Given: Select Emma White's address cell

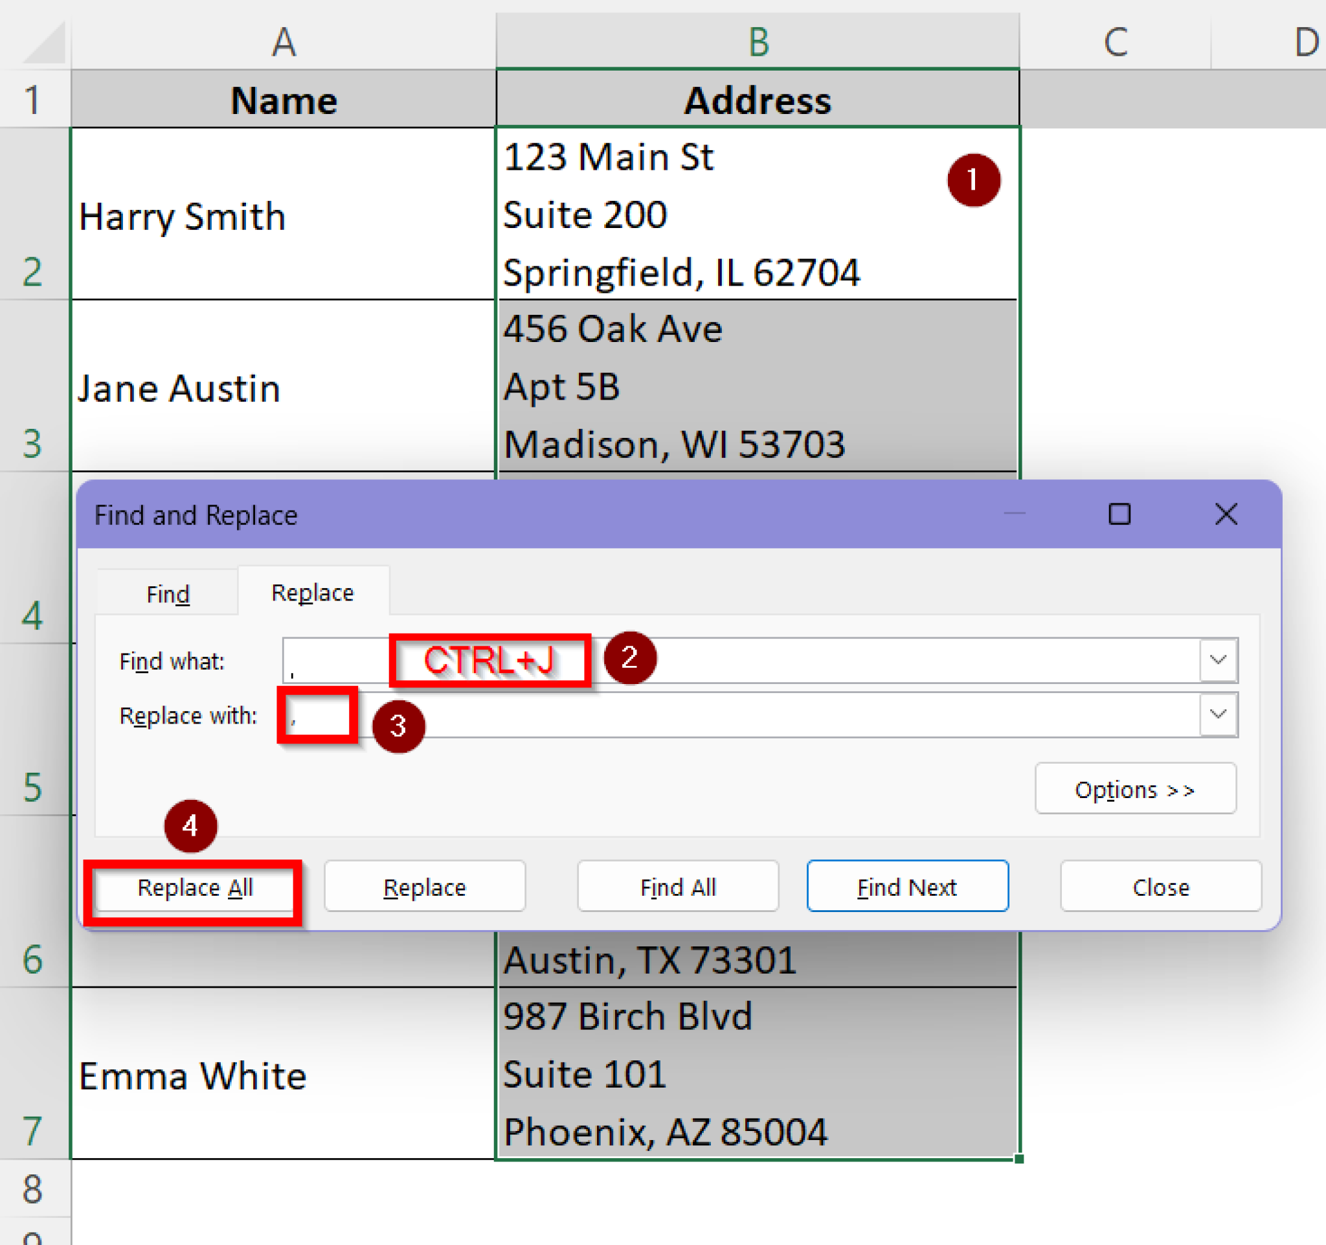Looking at the screenshot, I should (x=757, y=1074).
